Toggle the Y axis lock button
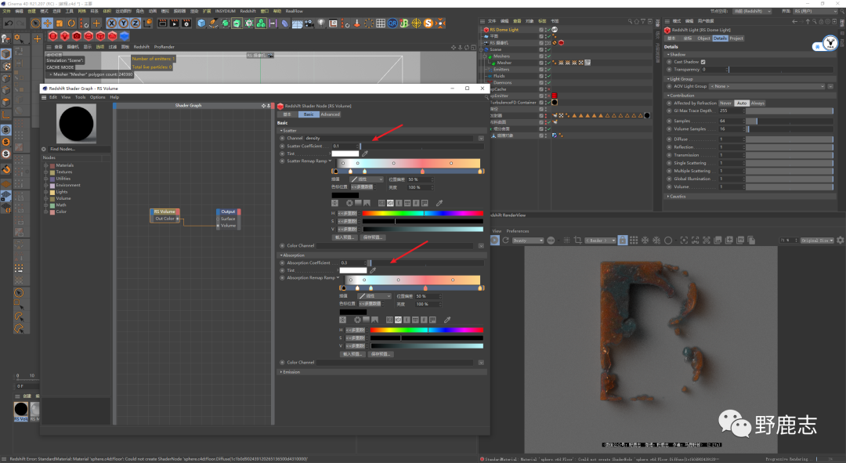This screenshot has height=463, width=846. click(x=123, y=24)
